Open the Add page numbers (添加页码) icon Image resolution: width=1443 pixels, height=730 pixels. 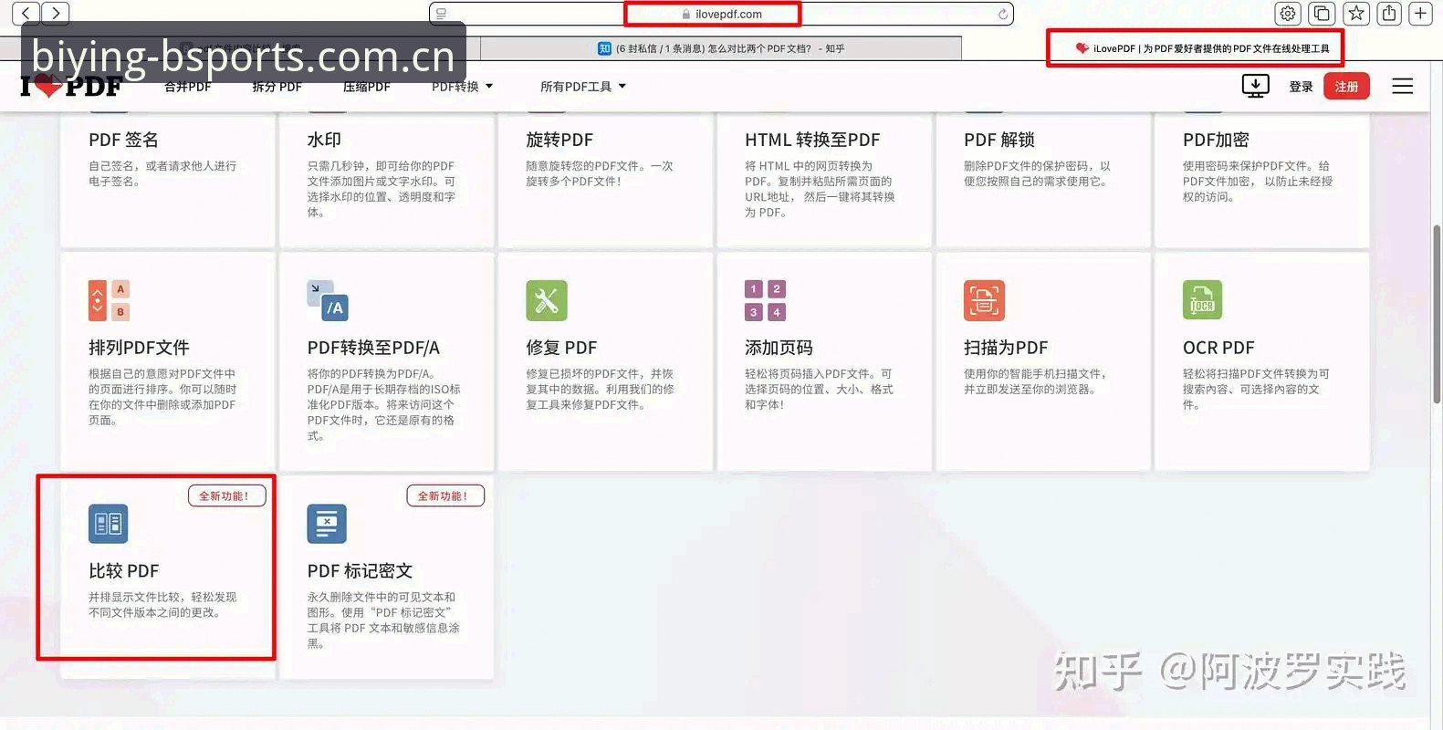(765, 300)
